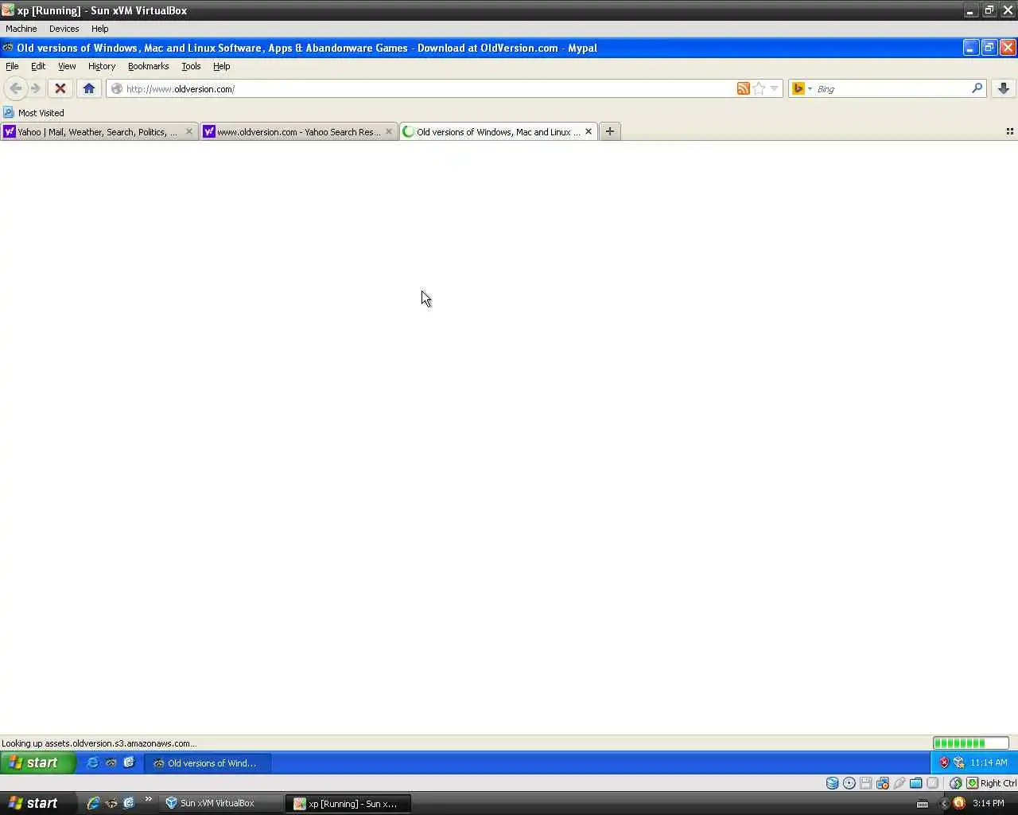Image resolution: width=1018 pixels, height=815 pixels.
Task: Close the Old versions of Windows tab
Action: click(x=588, y=131)
